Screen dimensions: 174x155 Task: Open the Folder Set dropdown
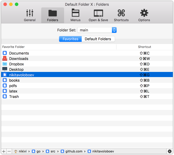(x=97, y=30)
